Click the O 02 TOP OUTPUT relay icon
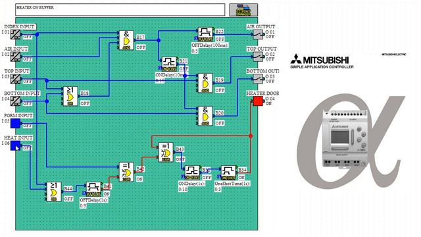Viewport: 421px width, 237px height. point(258,57)
